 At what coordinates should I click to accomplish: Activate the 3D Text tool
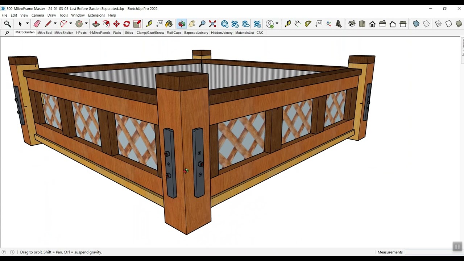(339, 24)
